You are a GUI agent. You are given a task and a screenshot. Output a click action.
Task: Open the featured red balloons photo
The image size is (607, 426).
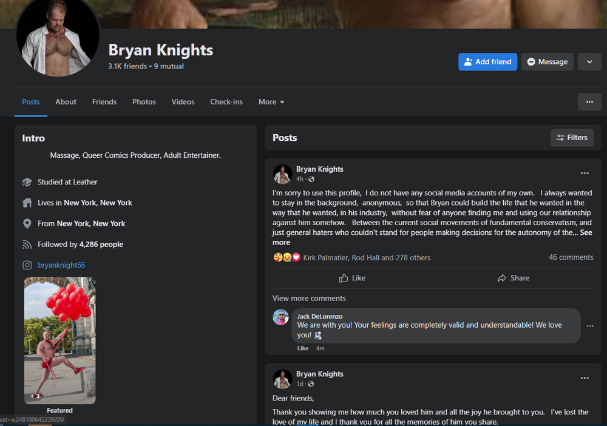[59, 340]
